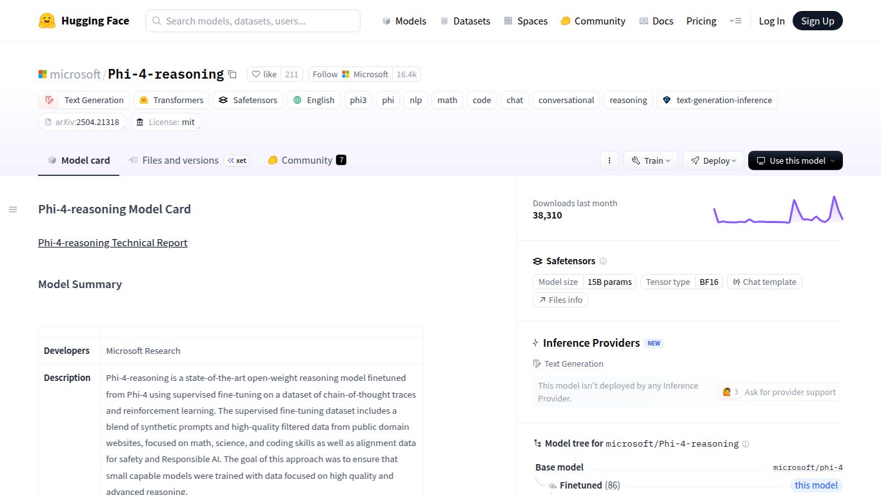Copy model name using the copy icon

point(233,74)
